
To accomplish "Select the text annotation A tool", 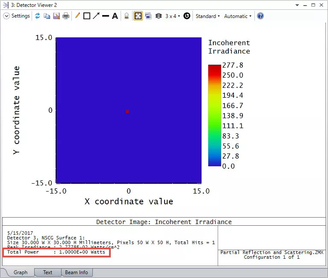I will [x=115, y=16].
